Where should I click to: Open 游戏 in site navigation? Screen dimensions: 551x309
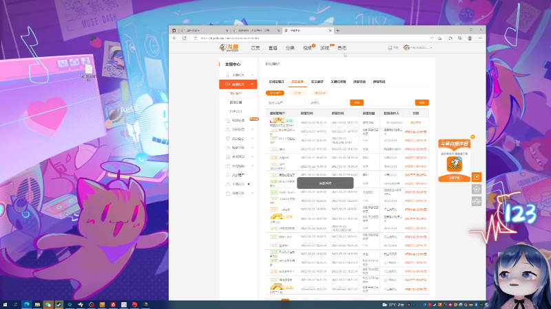tap(324, 48)
